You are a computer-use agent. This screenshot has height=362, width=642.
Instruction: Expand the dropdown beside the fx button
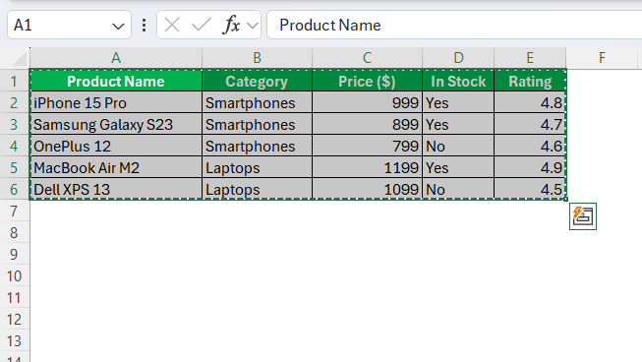pyautogui.click(x=253, y=26)
